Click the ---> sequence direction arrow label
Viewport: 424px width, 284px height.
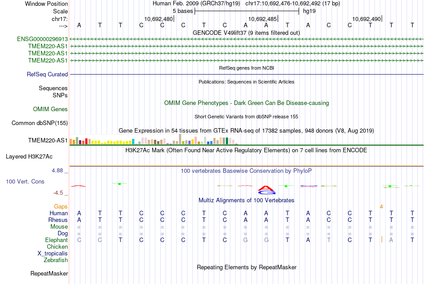coord(63,26)
